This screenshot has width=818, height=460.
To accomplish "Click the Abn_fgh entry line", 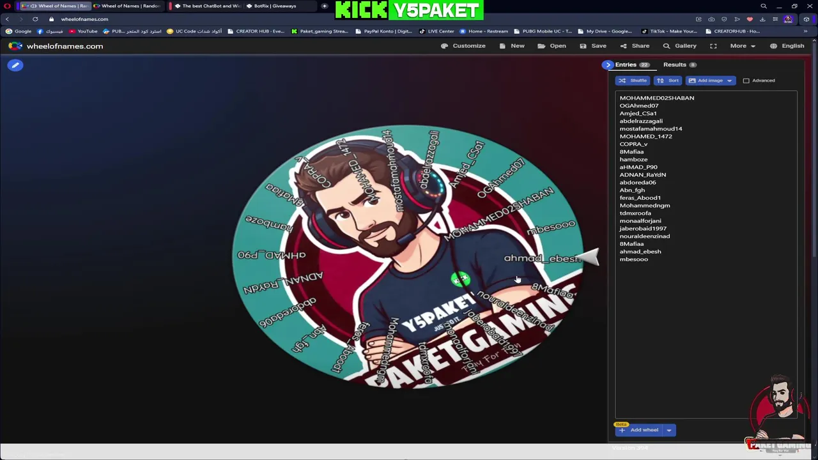I will [x=632, y=190].
